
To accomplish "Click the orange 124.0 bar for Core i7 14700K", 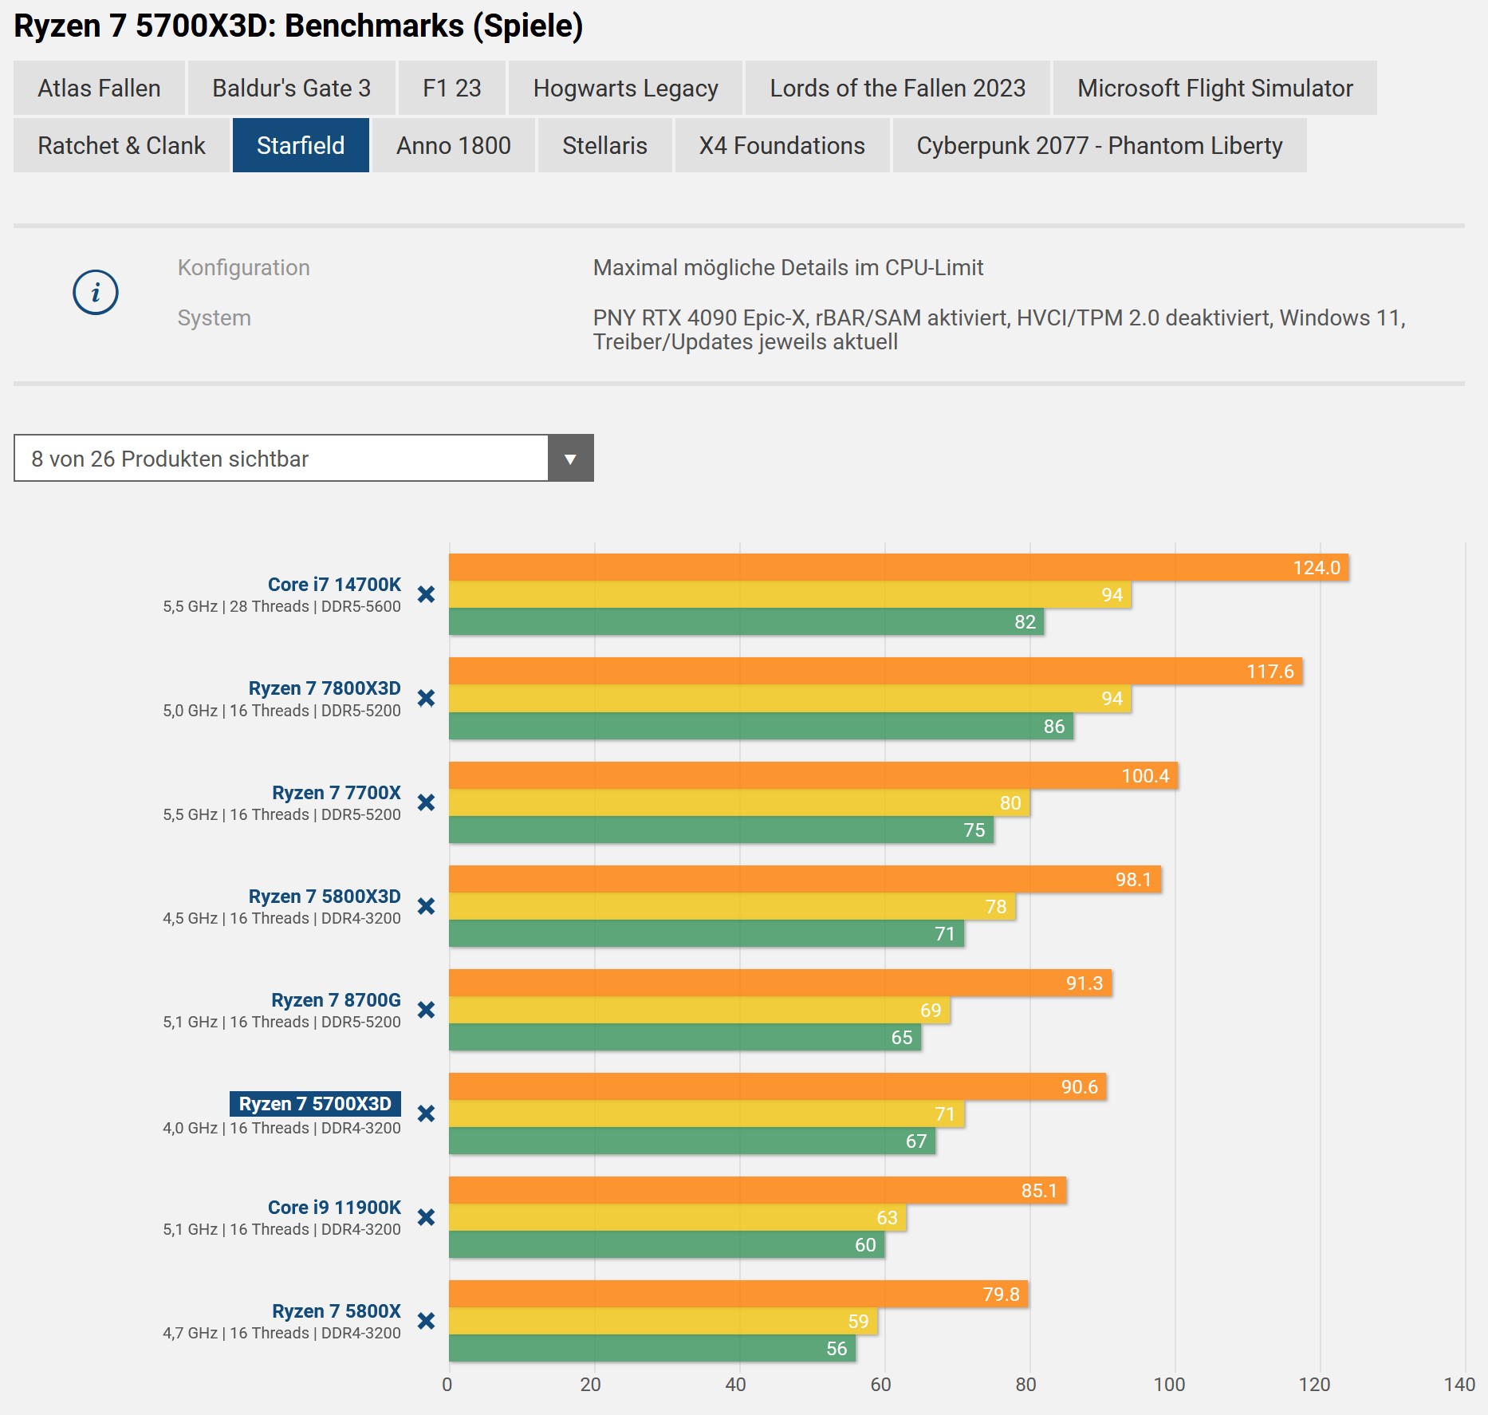I will [x=899, y=567].
